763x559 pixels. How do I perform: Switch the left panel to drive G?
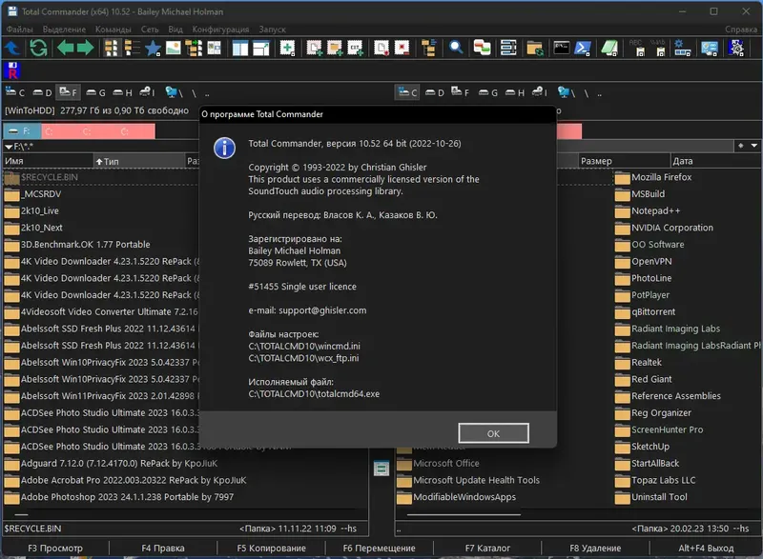[98, 90]
